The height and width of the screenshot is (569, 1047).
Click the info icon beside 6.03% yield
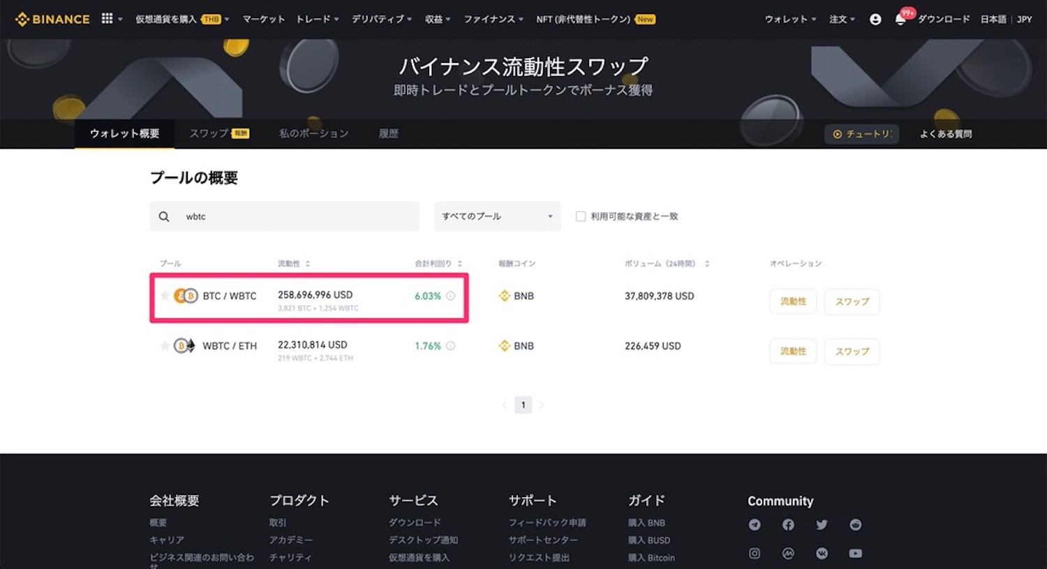pos(451,296)
